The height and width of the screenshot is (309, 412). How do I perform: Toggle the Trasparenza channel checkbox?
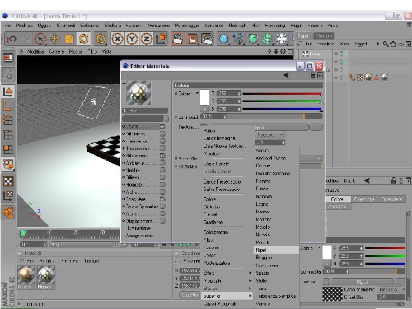click(162, 148)
